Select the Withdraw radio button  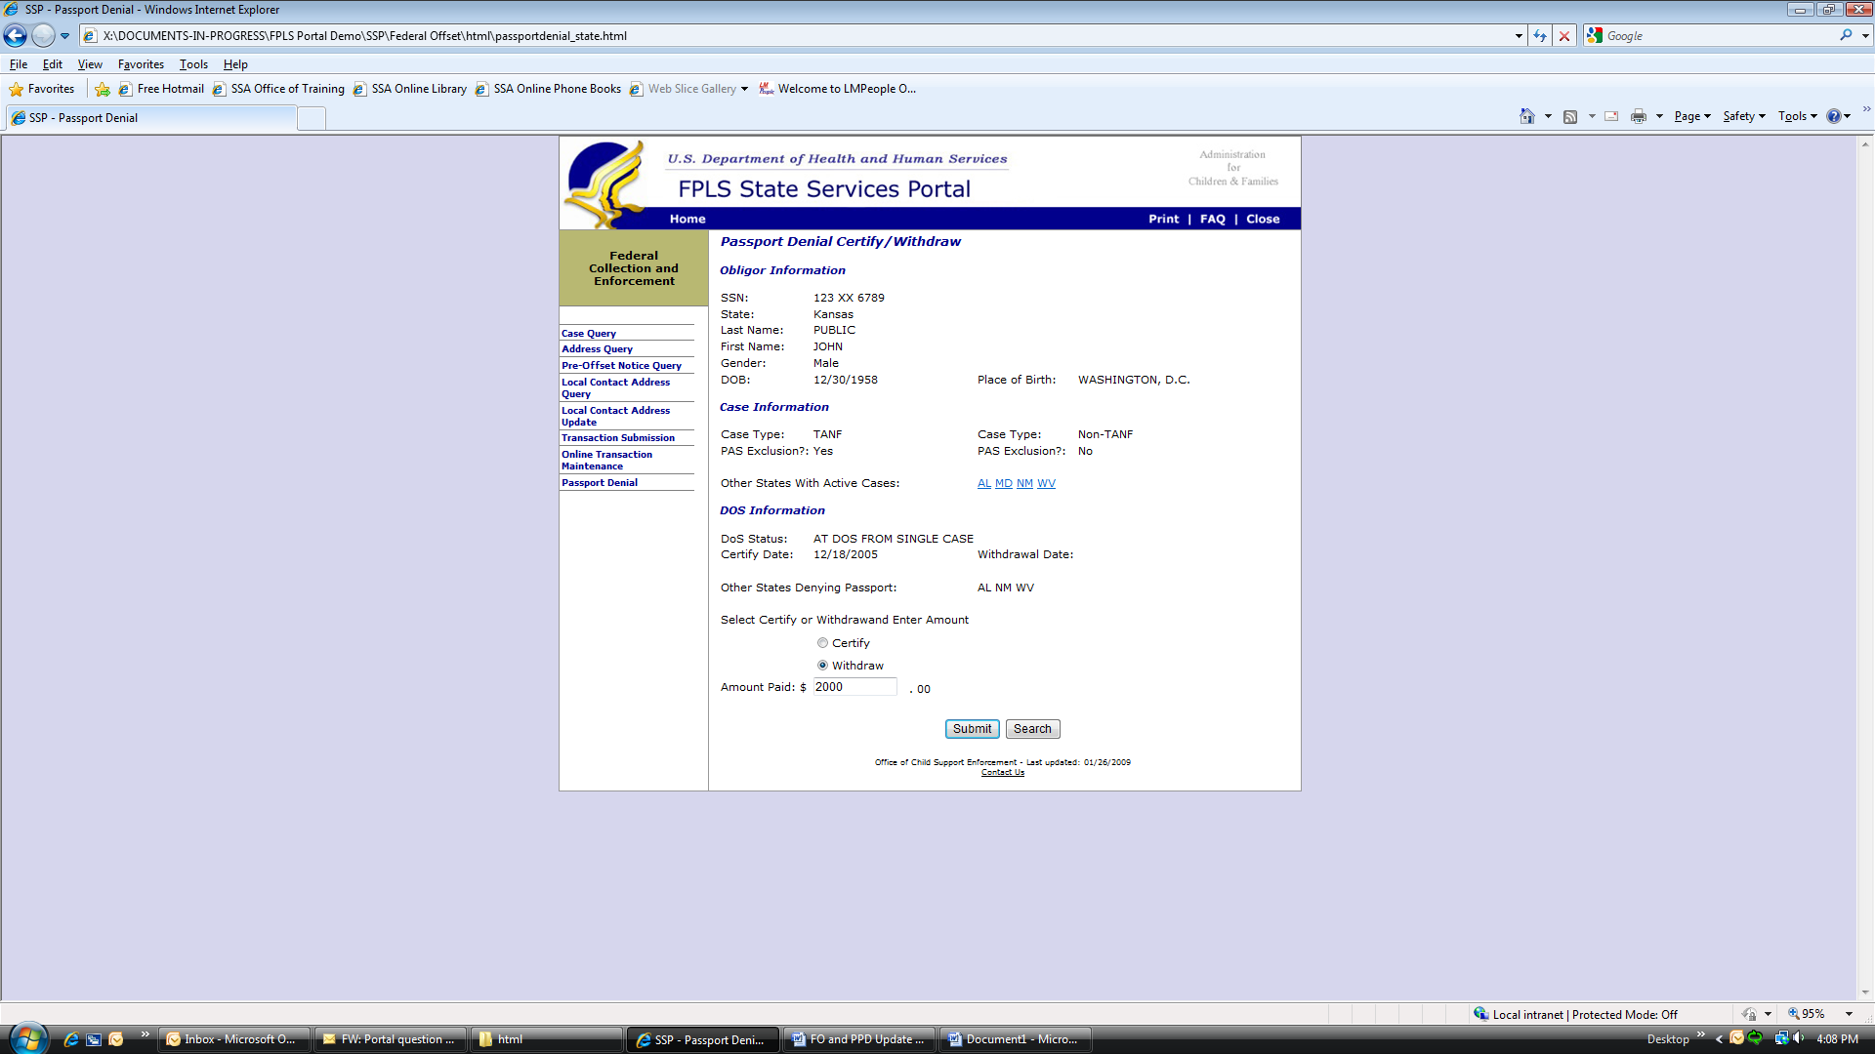point(822,666)
